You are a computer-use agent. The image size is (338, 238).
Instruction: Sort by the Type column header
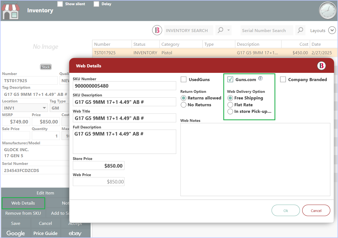point(219,44)
